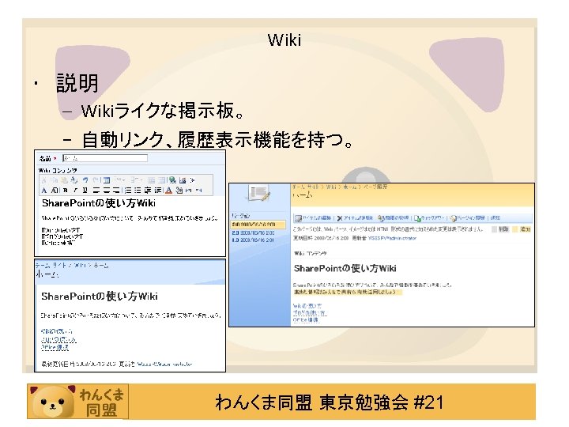Click チェックアウト (Check Out) in the history toolbar
The width and height of the screenshot is (569, 427).
tap(429, 218)
